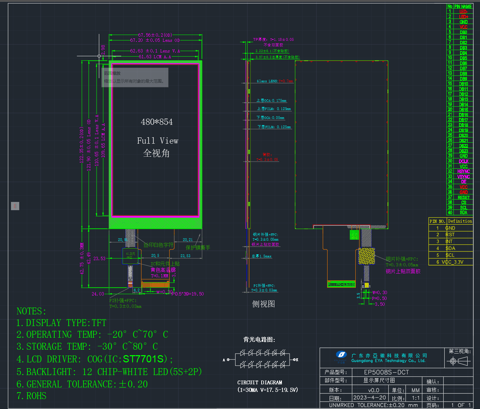The height and width of the screenshot is (409, 480).
Task: Click the ST7701S driver IC text
Action: 143,359
